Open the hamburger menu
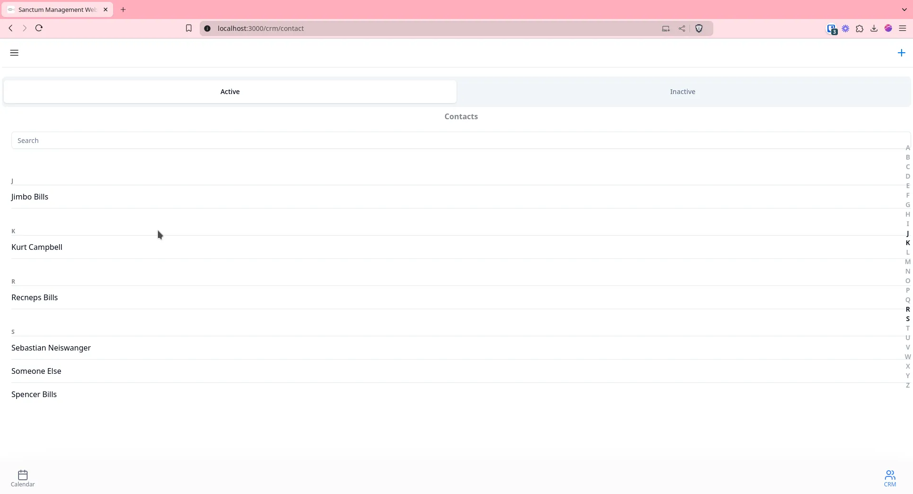913x494 pixels. pos(14,53)
